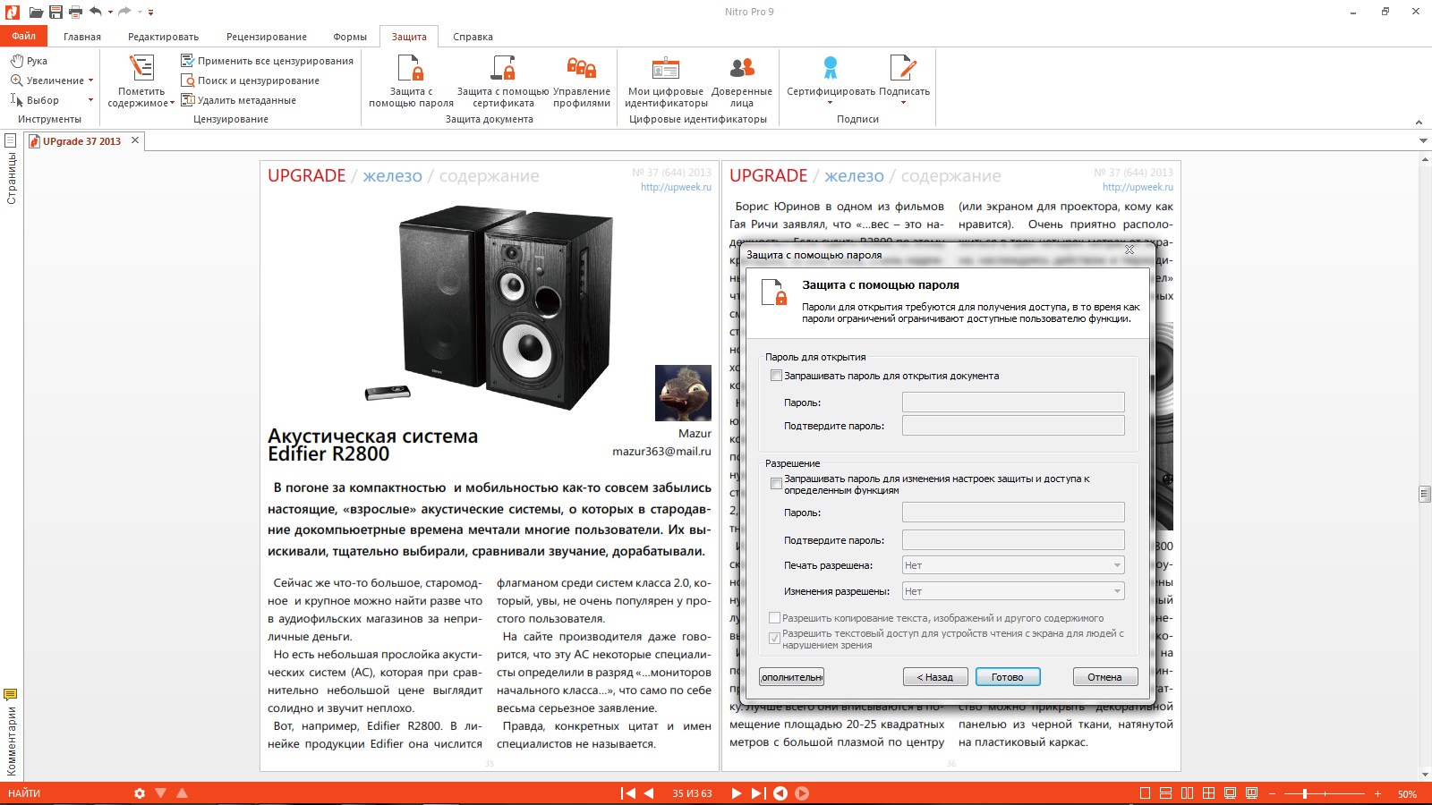Collapse the ribbon with the chevron

click(1419, 122)
